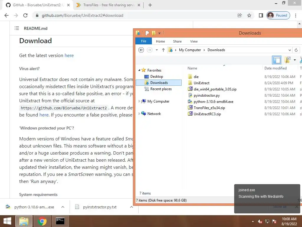This screenshot has width=302, height=227.
Task: Click the New Folder quick access icon
Action: pyautogui.click(x=153, y=33)
